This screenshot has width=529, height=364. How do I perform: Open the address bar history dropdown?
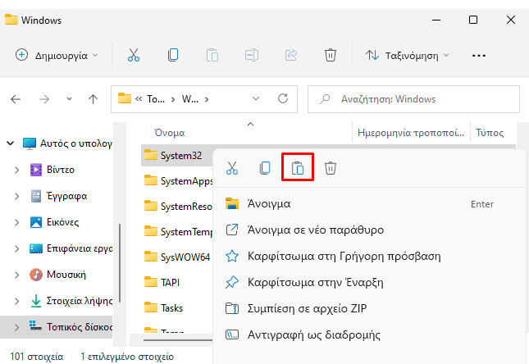click(256, 99)
